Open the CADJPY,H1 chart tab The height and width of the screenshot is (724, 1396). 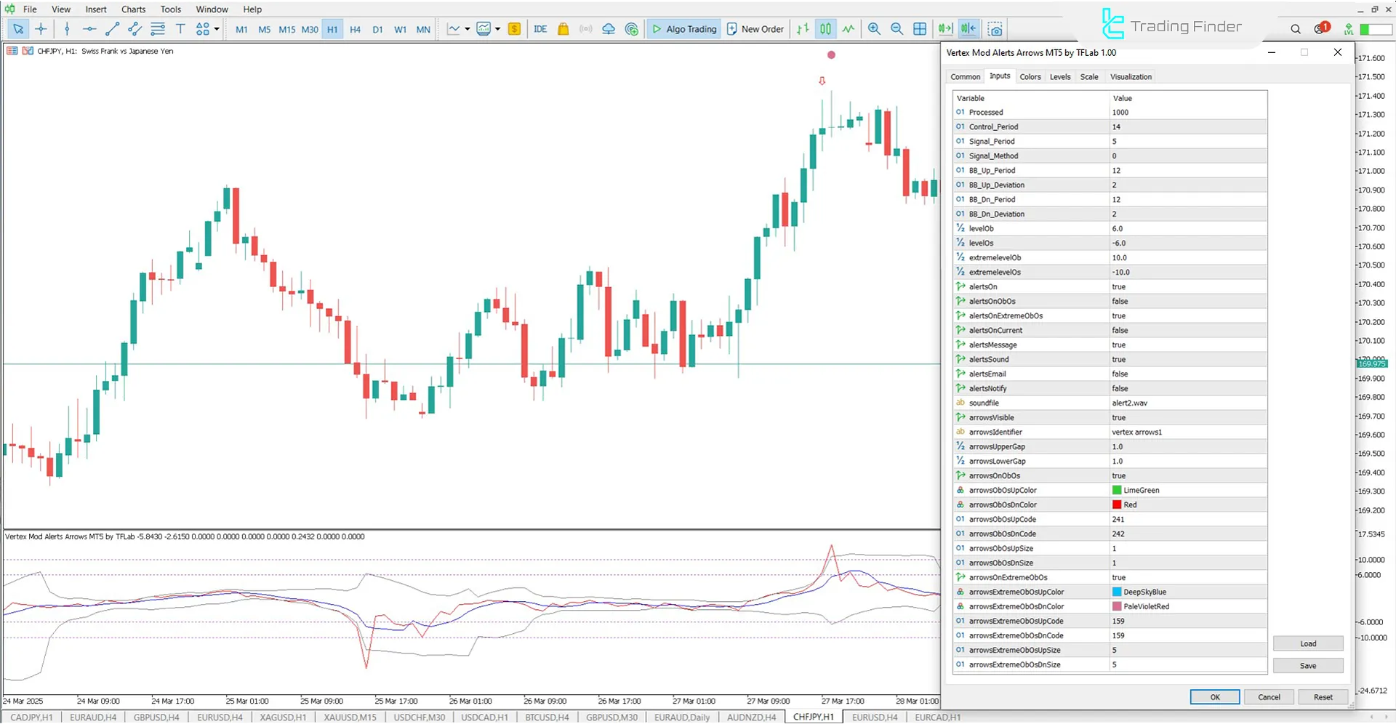point(32,717)
